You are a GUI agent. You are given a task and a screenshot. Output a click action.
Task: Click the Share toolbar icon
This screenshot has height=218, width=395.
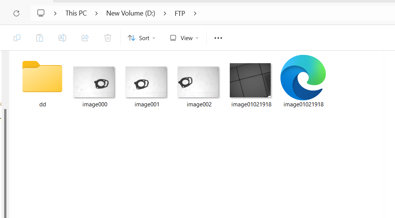pos(85,38)
